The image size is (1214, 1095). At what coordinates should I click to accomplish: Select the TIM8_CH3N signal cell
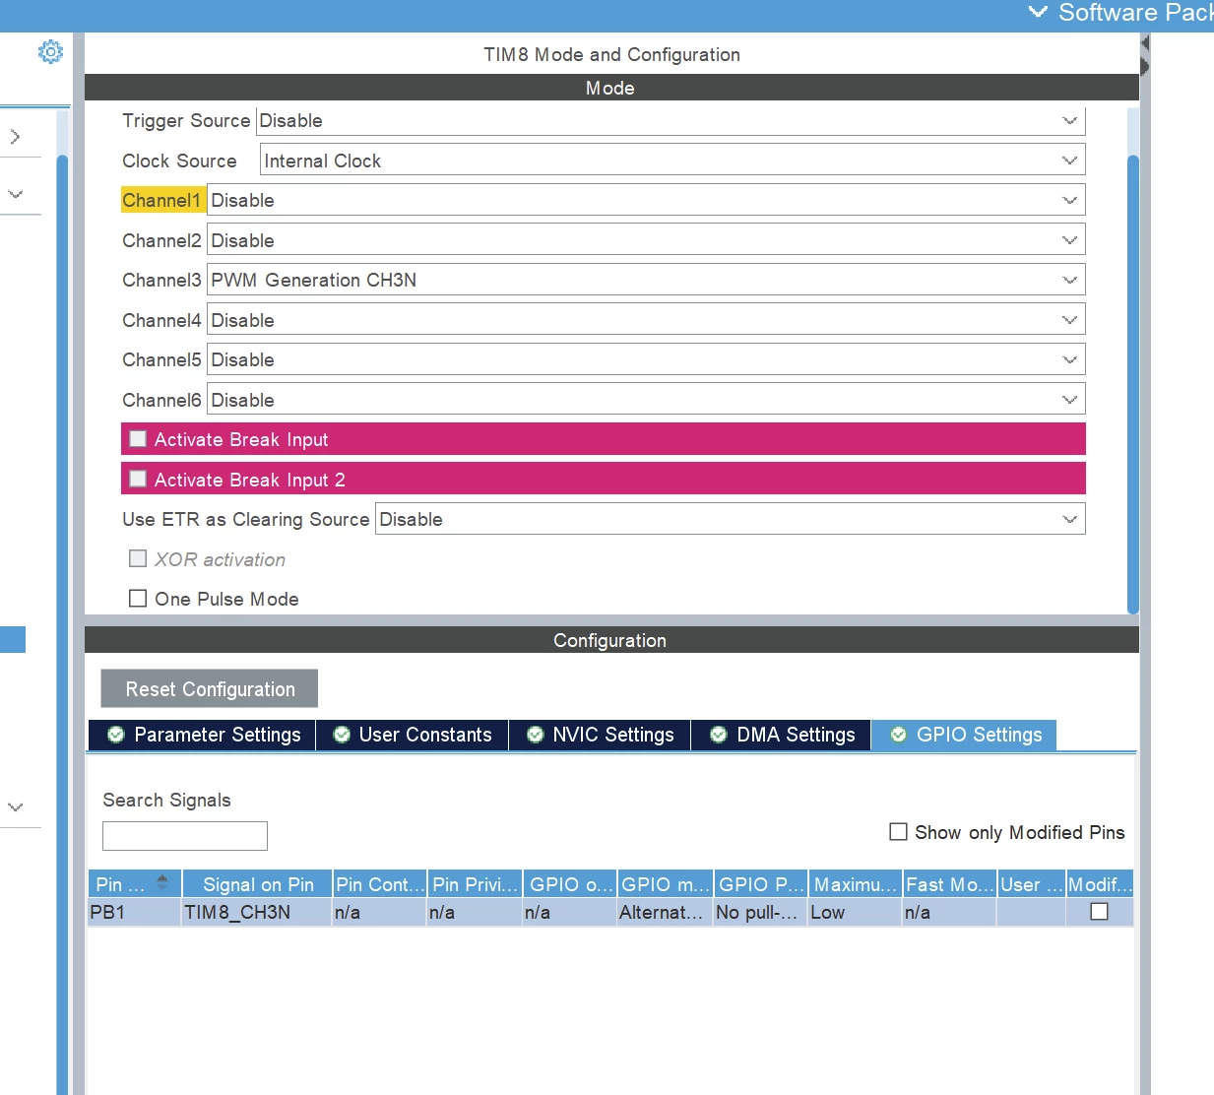point(257,913)
